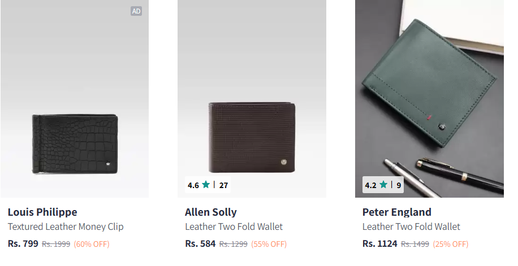Click the Louis Philippe brand name
The image size is (518, 266).
42,212
